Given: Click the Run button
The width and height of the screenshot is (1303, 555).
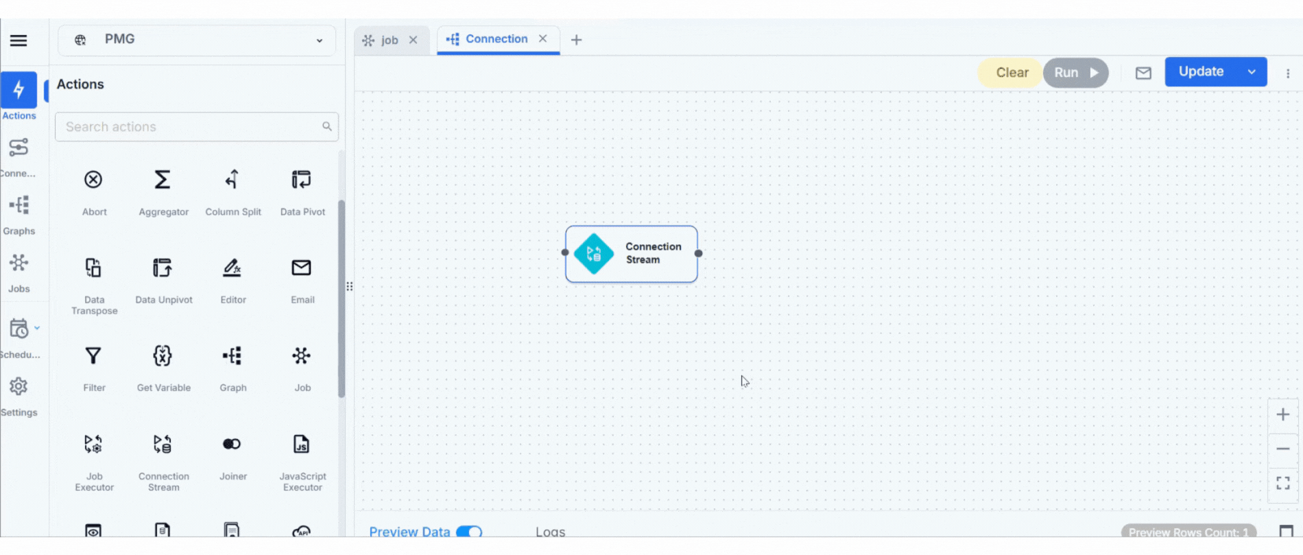Looking at the screenshot, I should pyautogui.click(x=1075, y=73).
